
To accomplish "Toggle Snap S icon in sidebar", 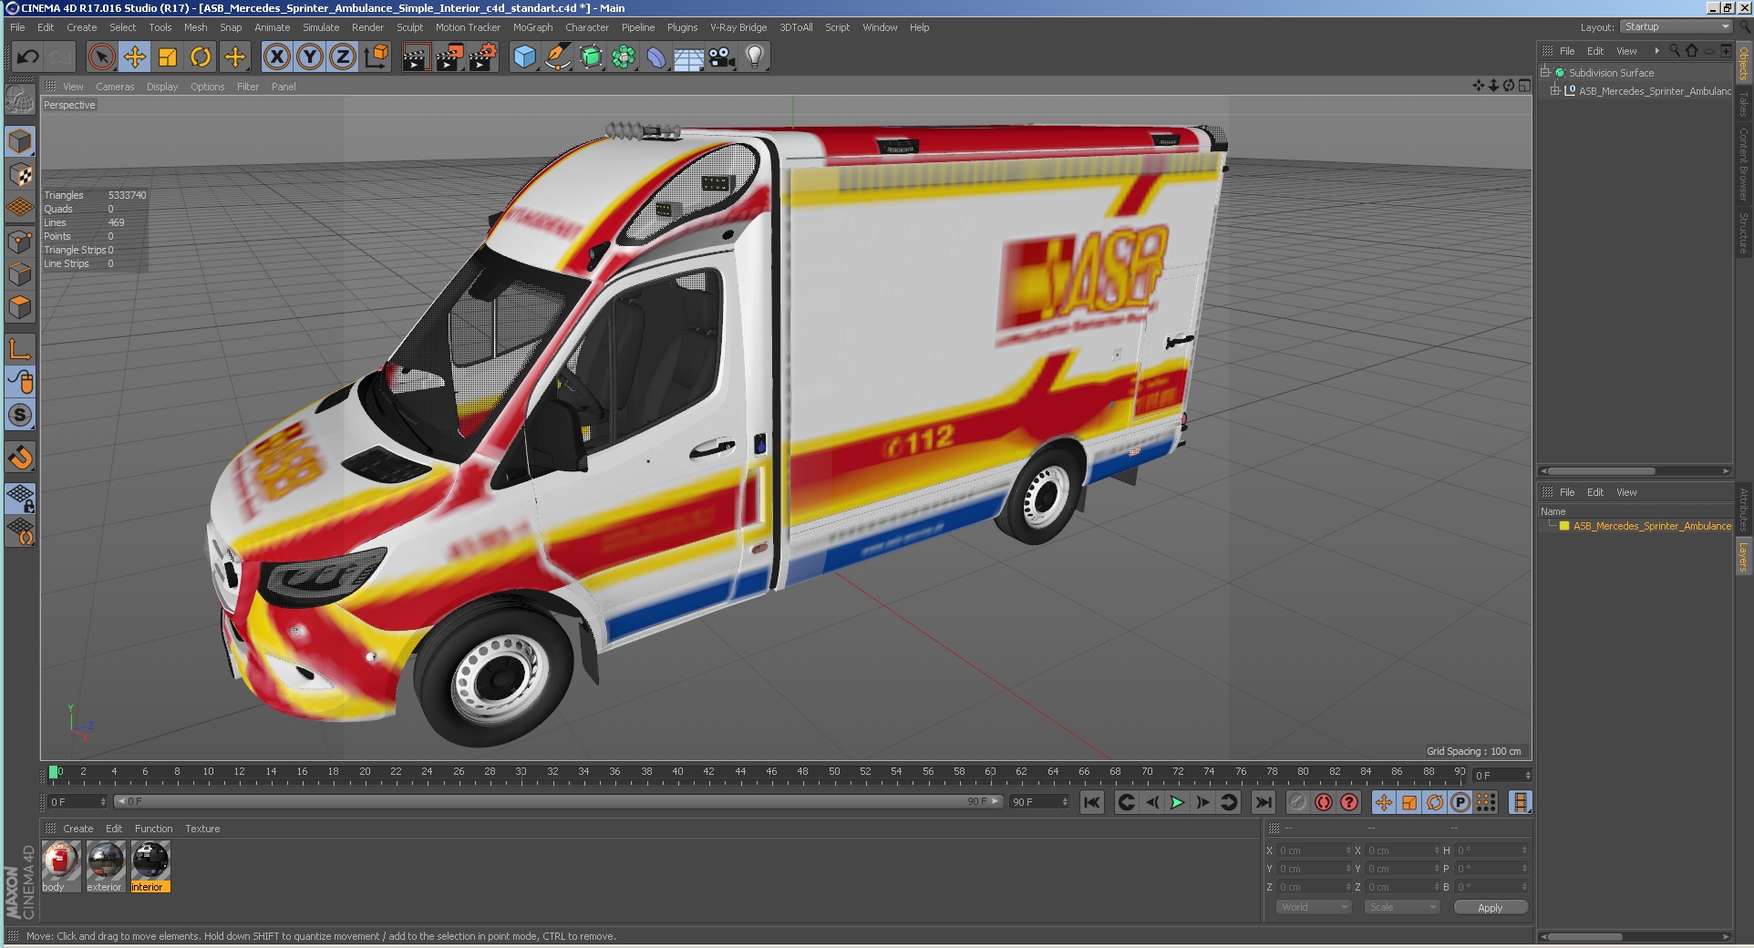I will tap(20, 415).
